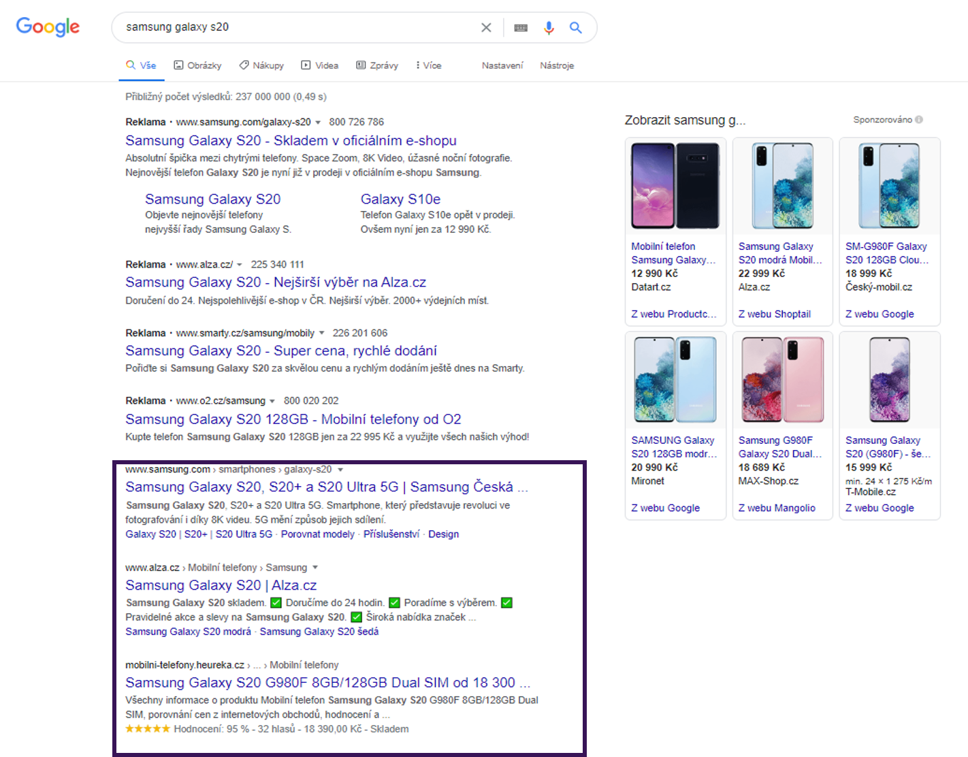
Task: Switch to the Nákupy tab
Action: click(x=261, y=65)
